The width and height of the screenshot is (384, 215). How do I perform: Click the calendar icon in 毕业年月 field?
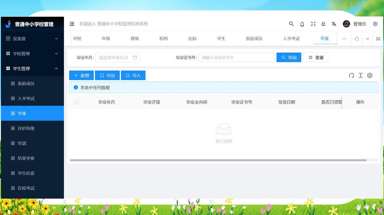click(x=135, y=58)
